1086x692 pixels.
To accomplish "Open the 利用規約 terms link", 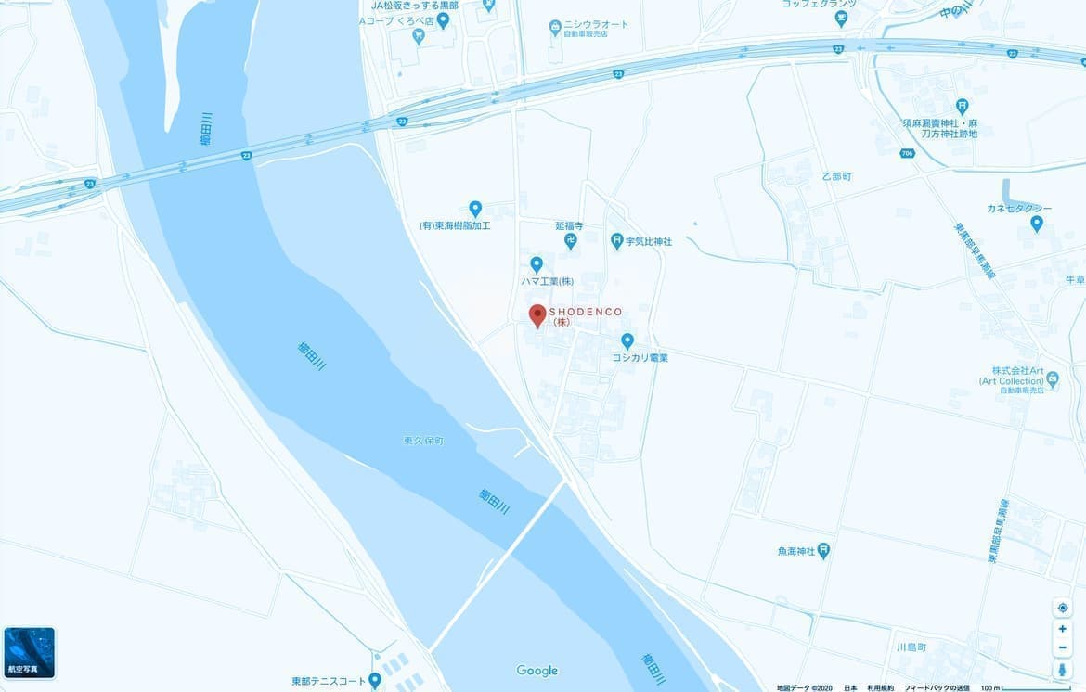I will tap(880, 688).
